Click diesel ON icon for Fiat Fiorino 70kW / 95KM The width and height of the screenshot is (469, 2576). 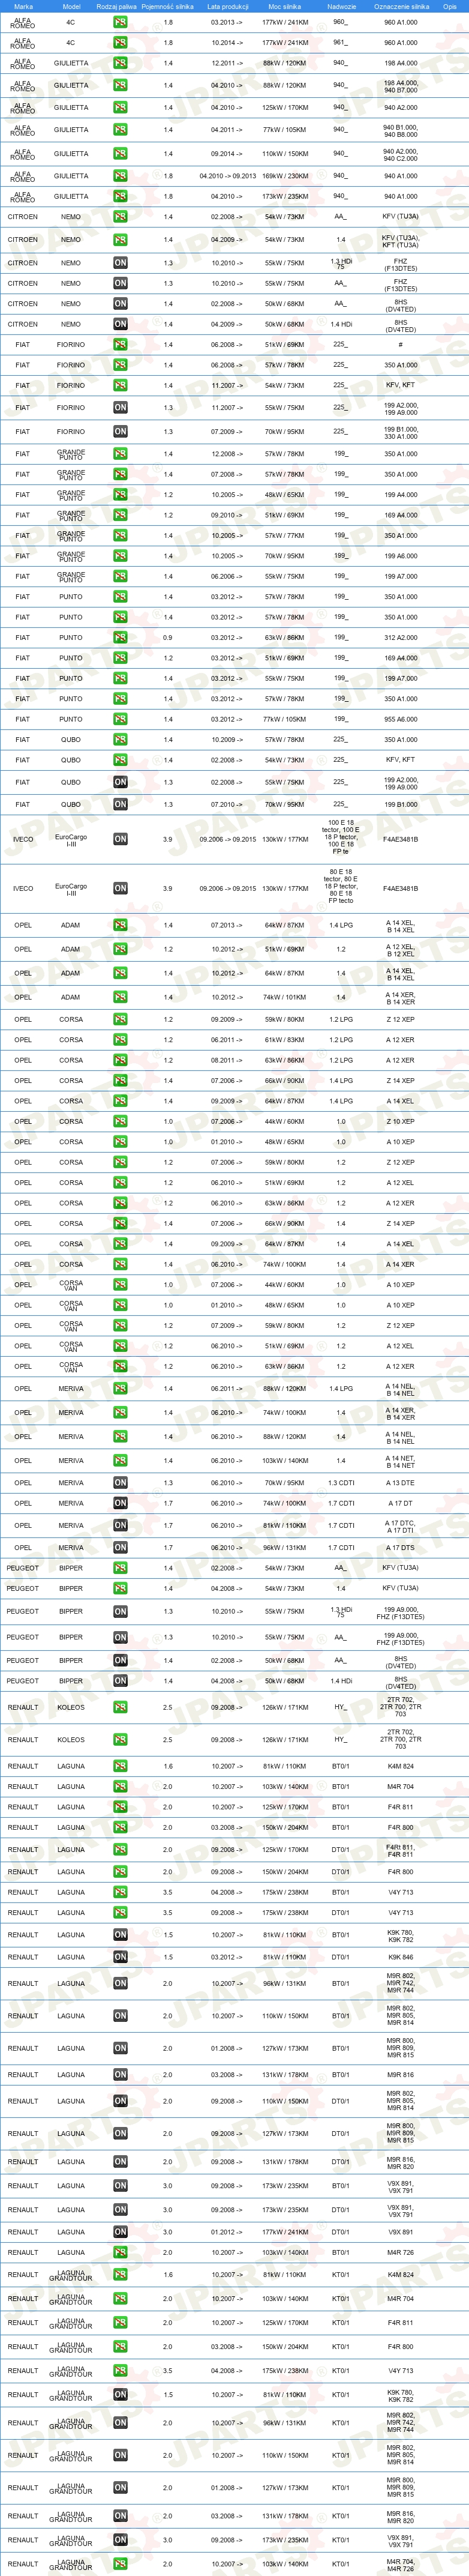pos(120,432)
